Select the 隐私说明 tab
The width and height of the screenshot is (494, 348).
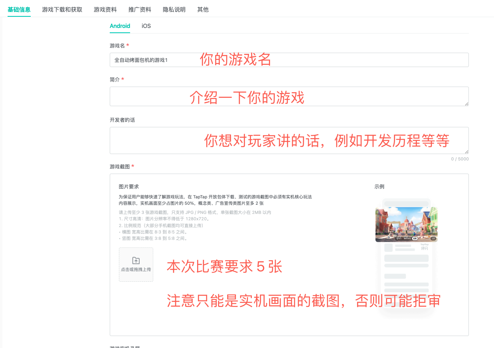[x=174, y=10]
